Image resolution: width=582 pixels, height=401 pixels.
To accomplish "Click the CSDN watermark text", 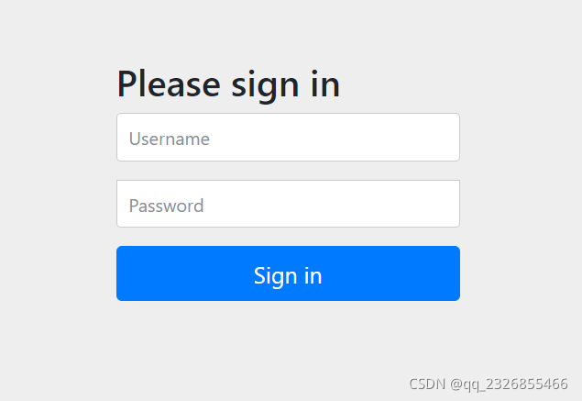I will [x=427, y=384].
